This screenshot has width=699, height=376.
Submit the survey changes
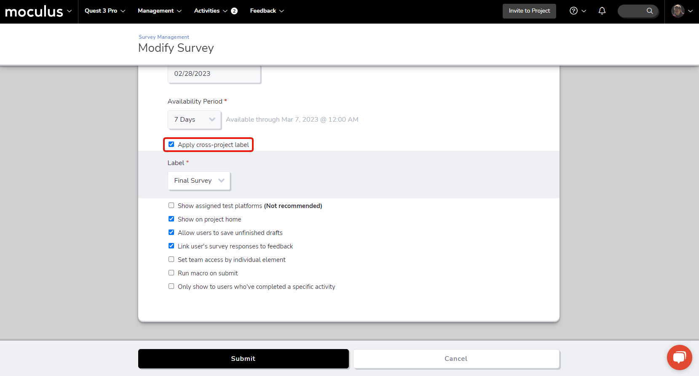point(244,359)
